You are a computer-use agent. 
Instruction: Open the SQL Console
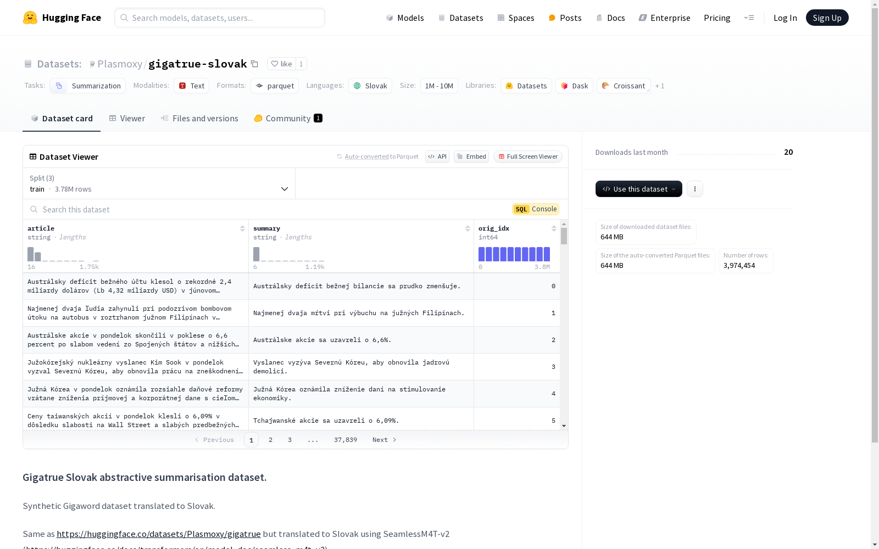click(536, 209)
